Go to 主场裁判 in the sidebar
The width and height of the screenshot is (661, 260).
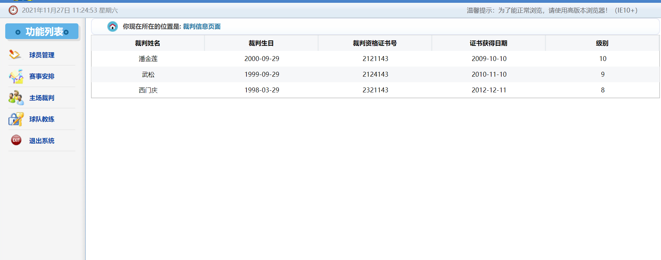(x=42, y=98)
